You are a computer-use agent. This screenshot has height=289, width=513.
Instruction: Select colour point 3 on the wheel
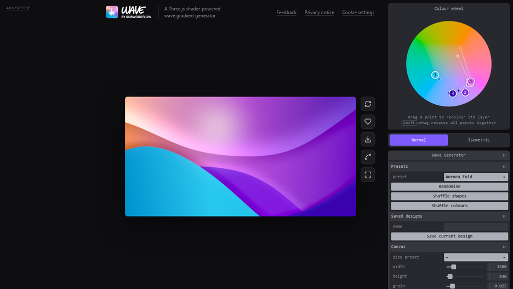[435, 75]
